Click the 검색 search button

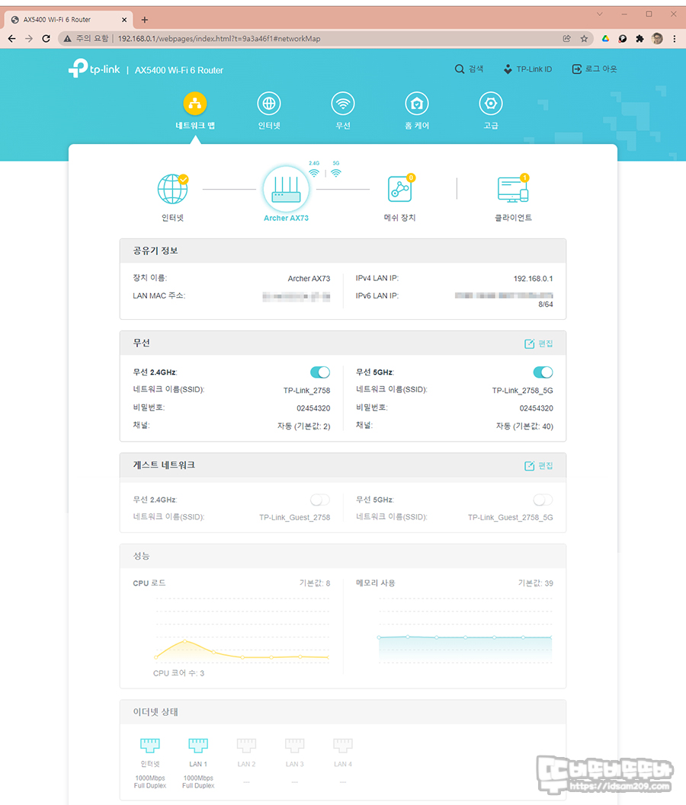pyautogui.click(x=469, y=69)
